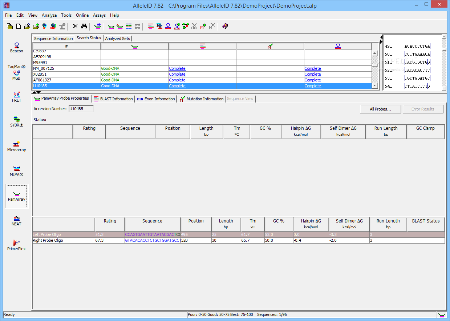
Task: Click the new project icon in toolbar
Action: [10, 26]
